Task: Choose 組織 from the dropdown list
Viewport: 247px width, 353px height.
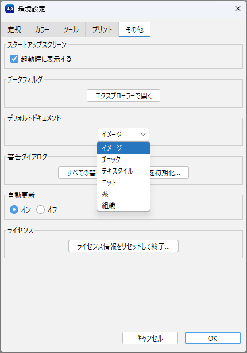Action: coord(123,206)
